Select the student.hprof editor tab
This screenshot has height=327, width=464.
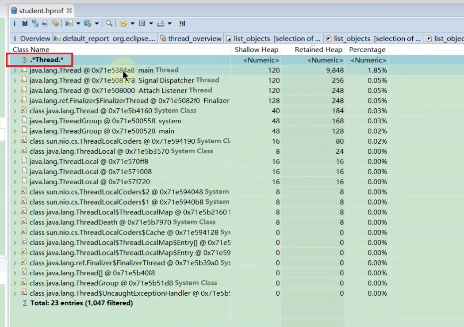(x=42, y=11)
